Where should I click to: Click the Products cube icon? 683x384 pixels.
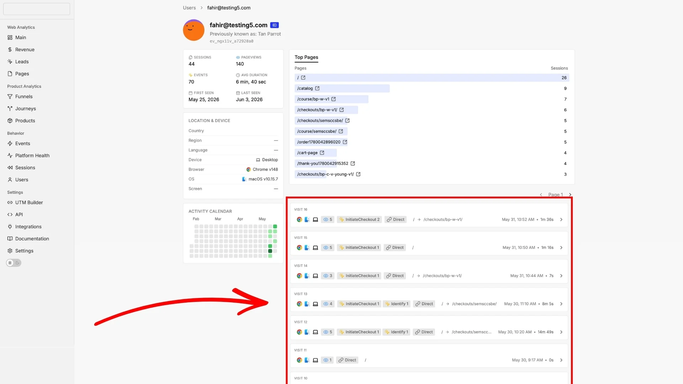(x=10, y=121)
